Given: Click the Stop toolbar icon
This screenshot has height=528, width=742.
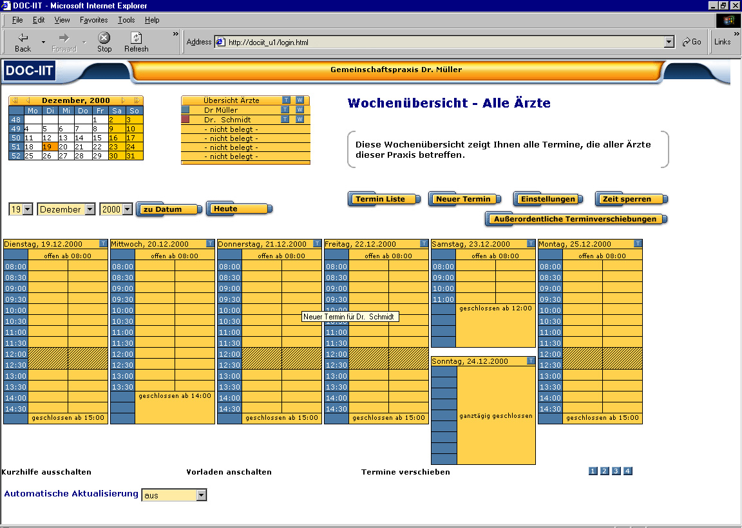Looking at the screenshot, I should point(104,38).
